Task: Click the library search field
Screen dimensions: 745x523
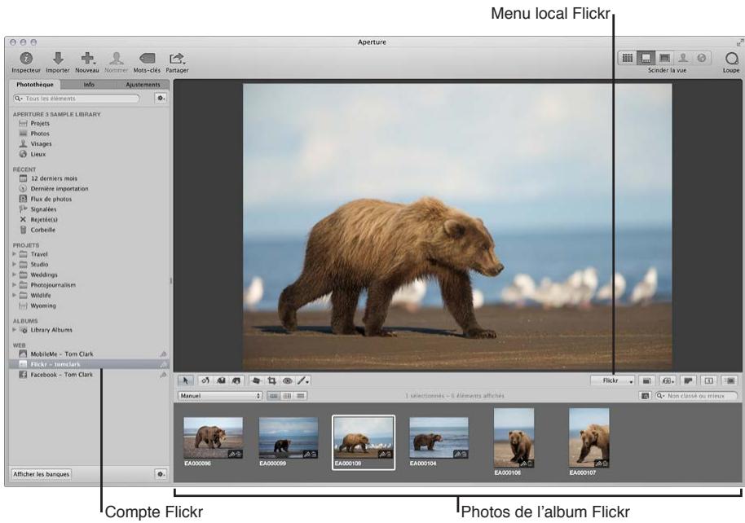Action: [77, 99]
